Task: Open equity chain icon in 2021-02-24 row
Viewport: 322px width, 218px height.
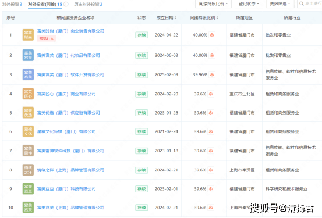Action: pyautogui.click(x=211, y=131)
